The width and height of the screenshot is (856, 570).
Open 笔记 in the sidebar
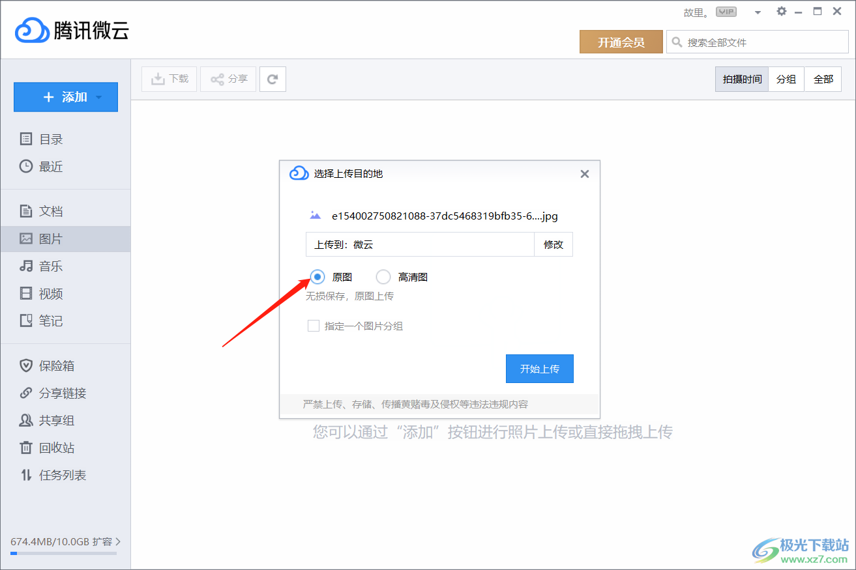[65, 321]
